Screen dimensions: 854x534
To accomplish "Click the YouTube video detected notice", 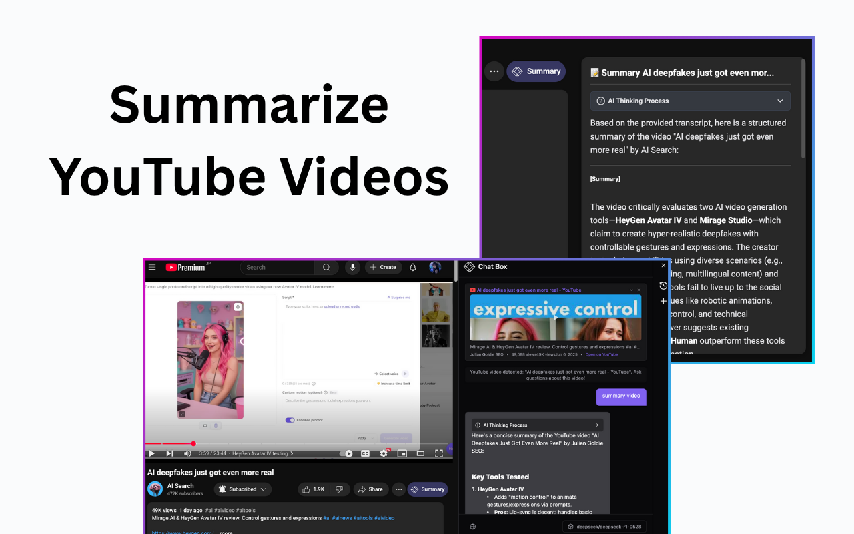I will (556, 375).
